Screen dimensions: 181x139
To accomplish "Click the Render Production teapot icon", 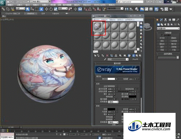I will point(171,9).
